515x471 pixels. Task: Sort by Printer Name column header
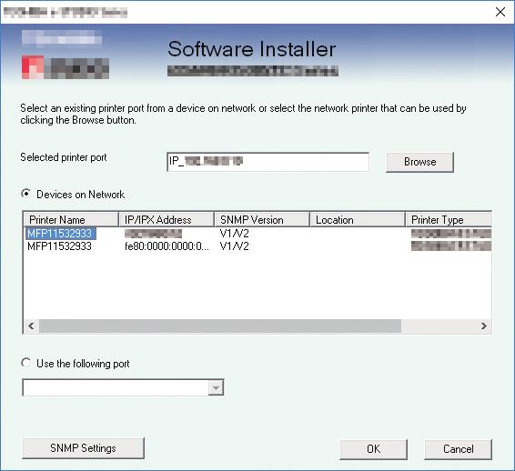tap(71, 219)
